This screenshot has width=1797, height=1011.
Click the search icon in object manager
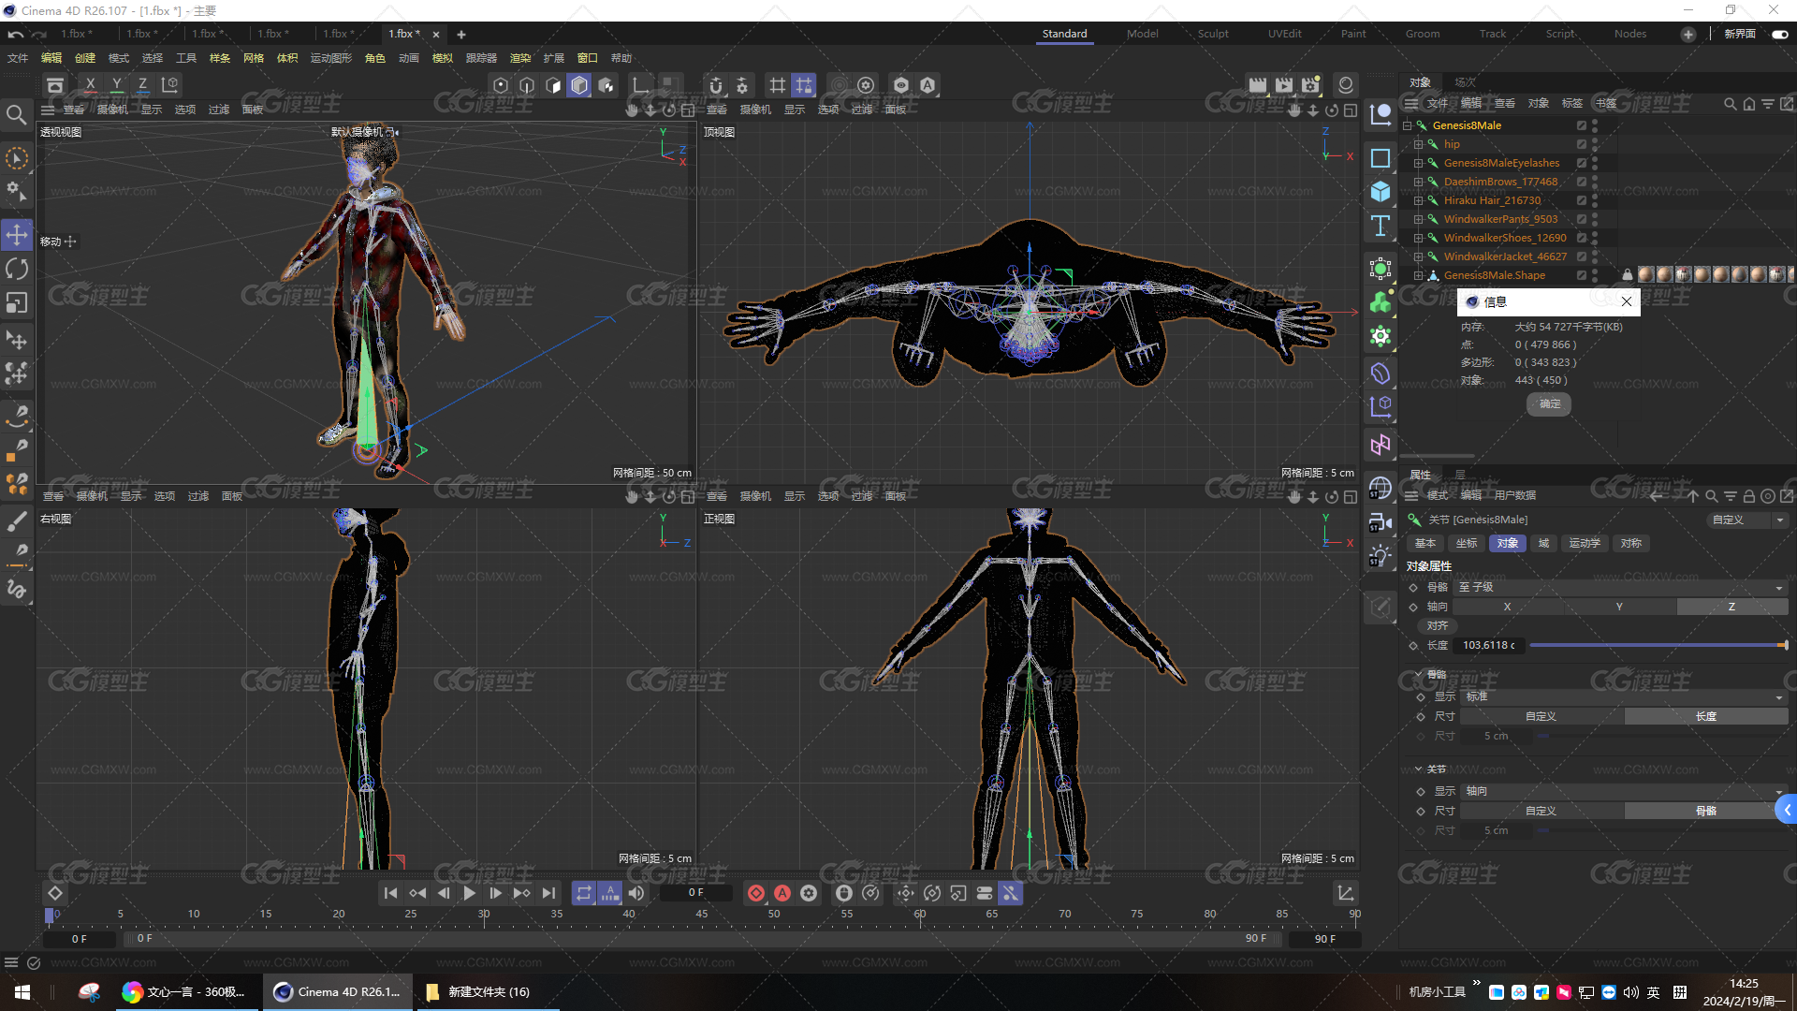click(x=1730, y=104)
